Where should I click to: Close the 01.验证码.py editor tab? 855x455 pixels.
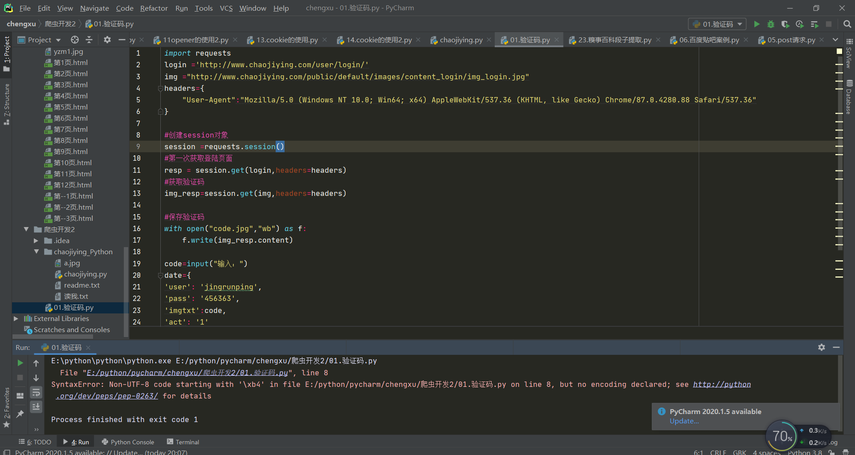557,40
